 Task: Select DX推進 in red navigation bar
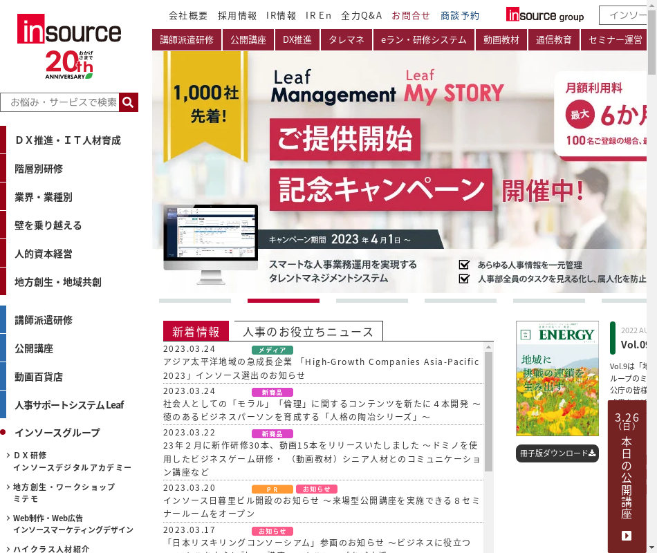[x=297, y=40]
